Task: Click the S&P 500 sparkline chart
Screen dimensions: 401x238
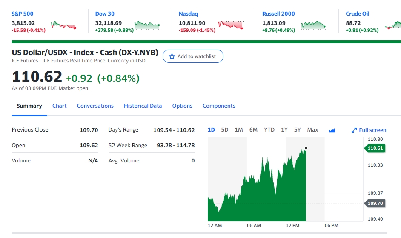Action: 64,25
